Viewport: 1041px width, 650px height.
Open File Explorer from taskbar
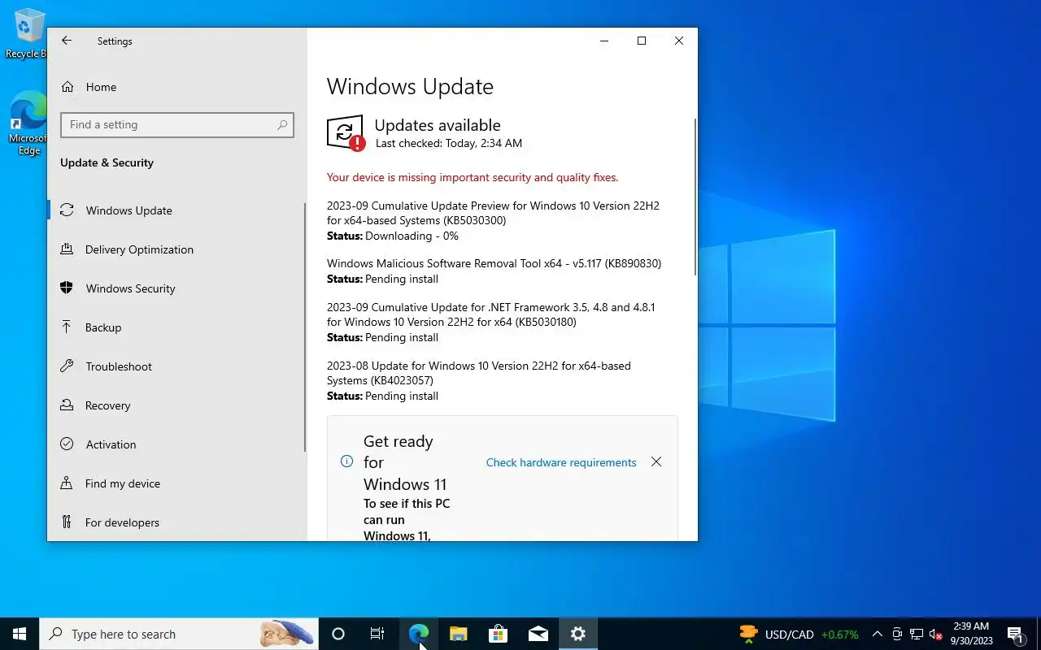459,634
